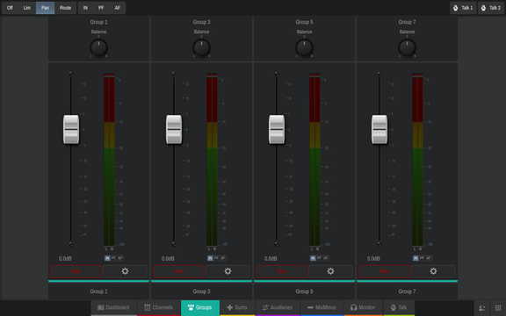Open the Group 1 settings gear
The width and height of the screenshot is (506, 316).
(x=125, y=271)
